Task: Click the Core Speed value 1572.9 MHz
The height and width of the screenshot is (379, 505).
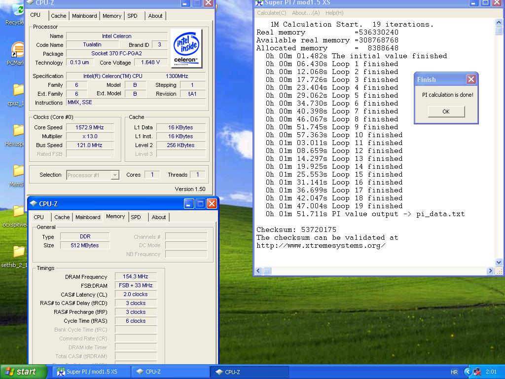Action: tap(90, 127)
